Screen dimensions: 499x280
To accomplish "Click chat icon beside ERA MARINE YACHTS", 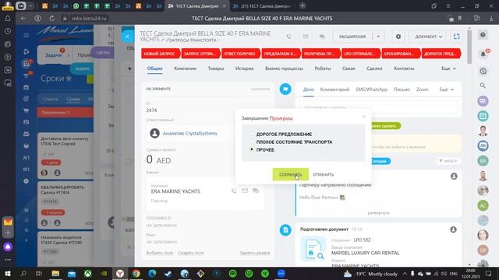I will (256, 191).
